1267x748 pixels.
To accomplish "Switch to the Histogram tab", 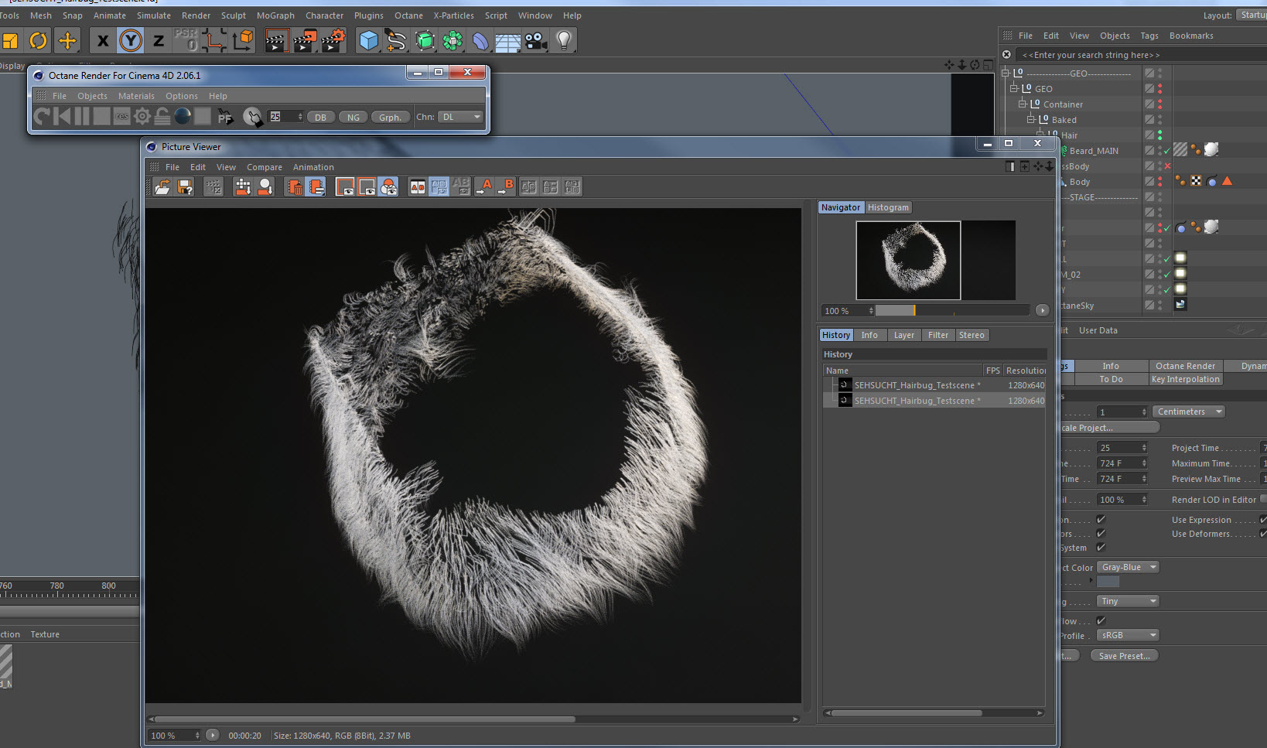I will coord(888,207).
